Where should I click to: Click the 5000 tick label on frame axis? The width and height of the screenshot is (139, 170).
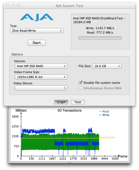click(115, 159)
